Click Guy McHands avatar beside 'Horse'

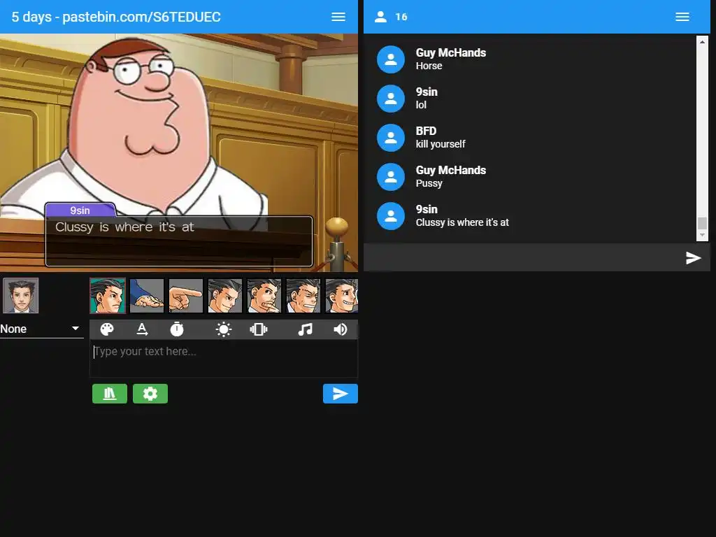click(391, 59)
